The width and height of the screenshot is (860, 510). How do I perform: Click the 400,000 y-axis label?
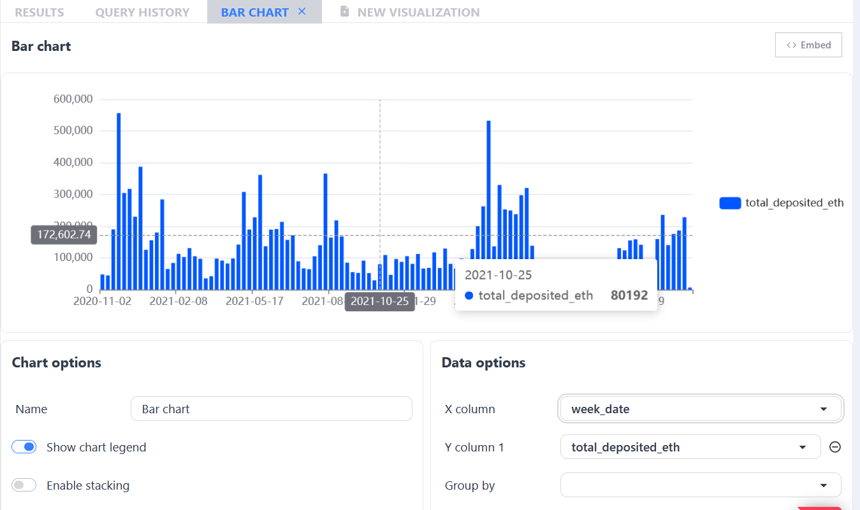73,162
